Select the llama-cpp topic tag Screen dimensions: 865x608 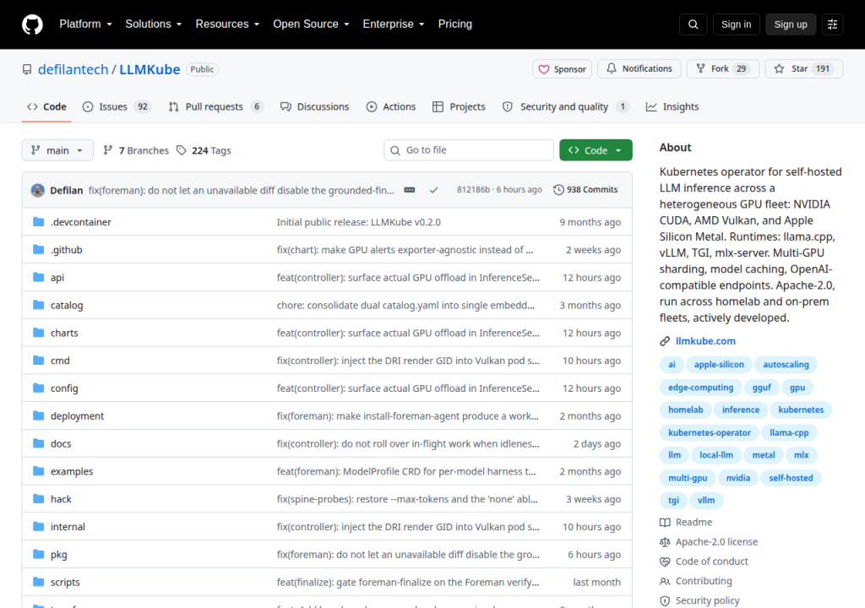point(789,432)
